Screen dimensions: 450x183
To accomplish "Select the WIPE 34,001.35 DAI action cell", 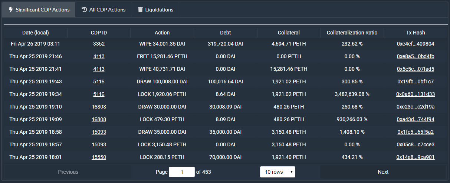I will [162, 44].
